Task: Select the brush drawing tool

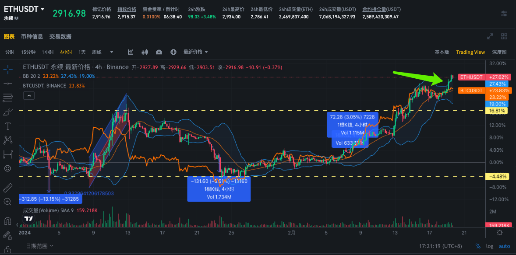Action: pos(7,112)
